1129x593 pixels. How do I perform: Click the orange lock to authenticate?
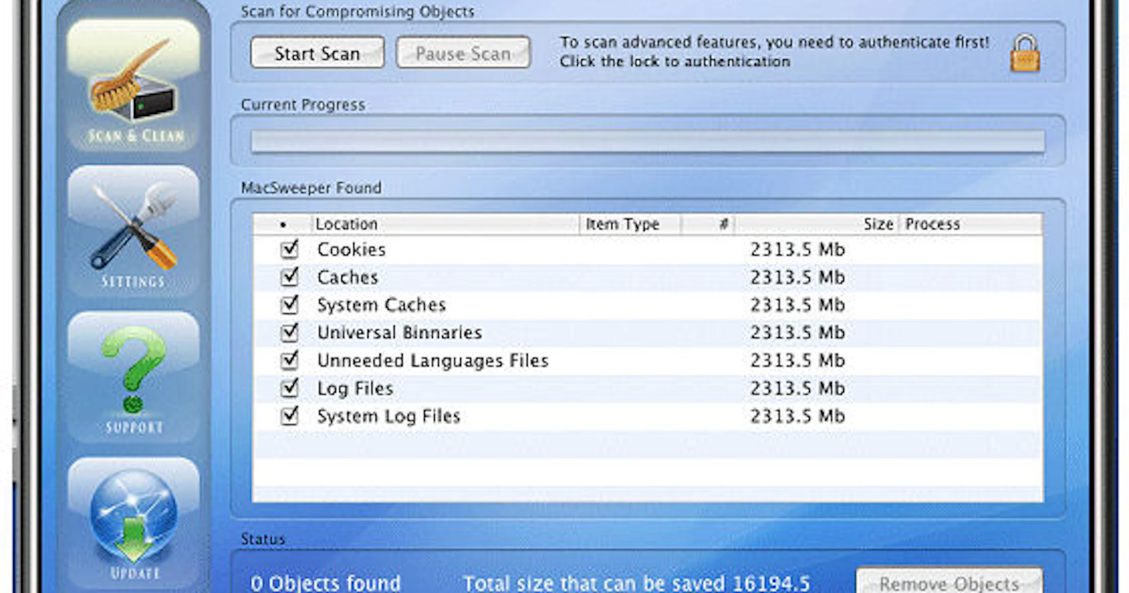click(1025, 53)
